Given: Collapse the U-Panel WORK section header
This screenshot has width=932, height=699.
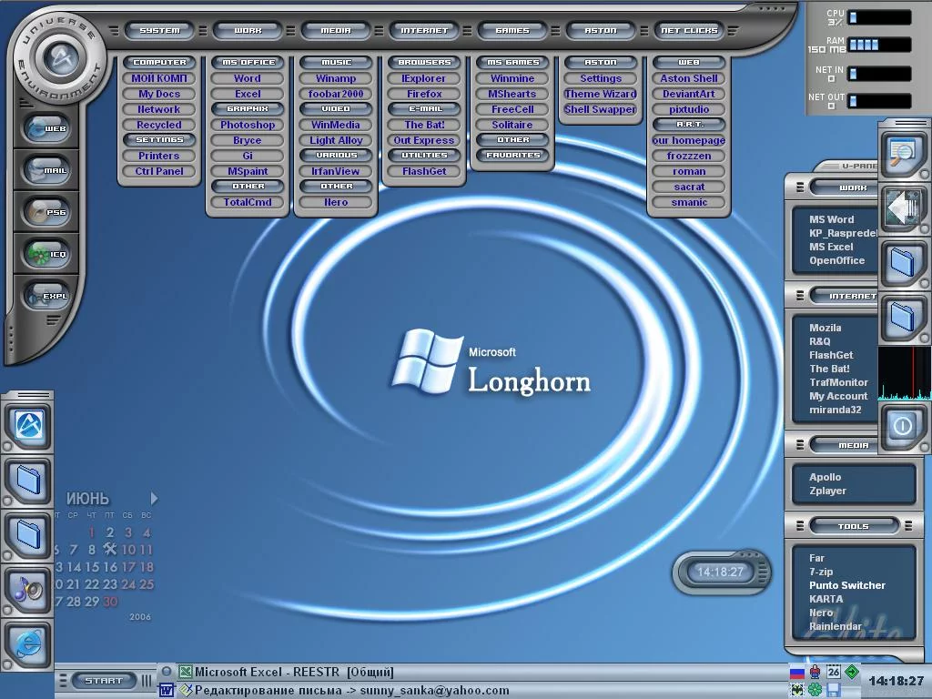Looking at the screenshot, I should pos(853,187).
